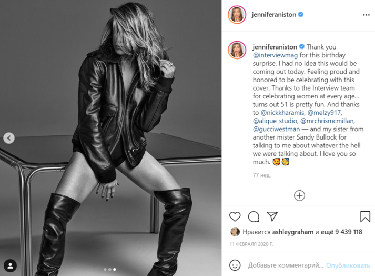View the 9 439 118 likes list
375x276 pixels.
pyautogui.click(x=349, y=232)
